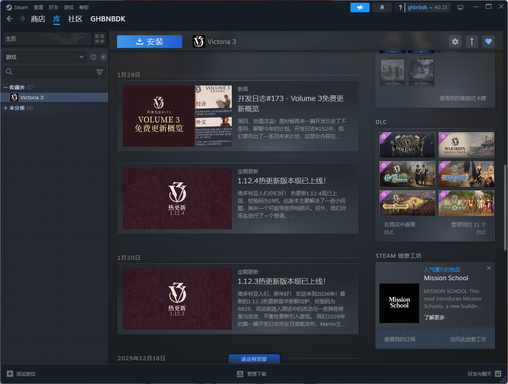Expand the 未分类 group
508x384 pixels.
click(x=6, y=108)
